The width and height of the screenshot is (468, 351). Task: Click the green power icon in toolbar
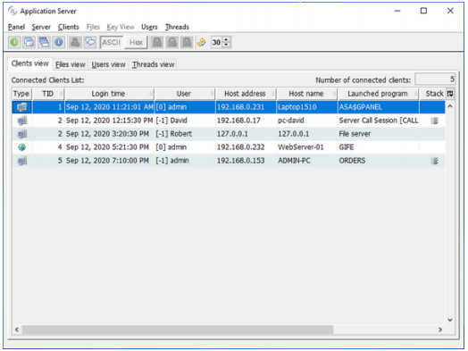coord(14,42)
